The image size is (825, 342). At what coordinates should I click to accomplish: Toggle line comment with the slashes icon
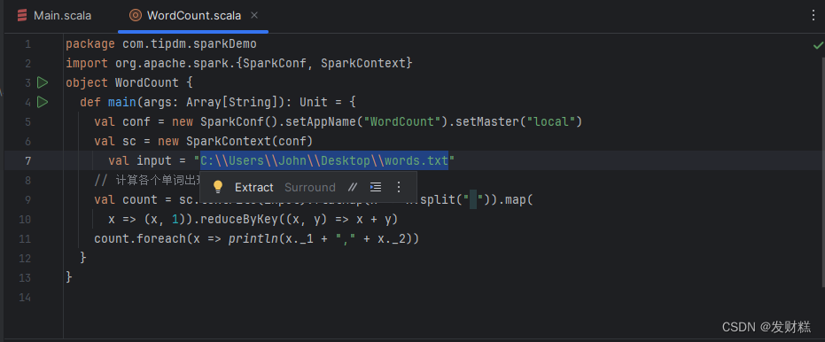[x=353, y=187]
